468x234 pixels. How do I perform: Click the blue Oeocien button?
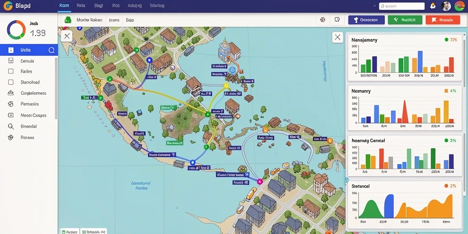point(366,20)
